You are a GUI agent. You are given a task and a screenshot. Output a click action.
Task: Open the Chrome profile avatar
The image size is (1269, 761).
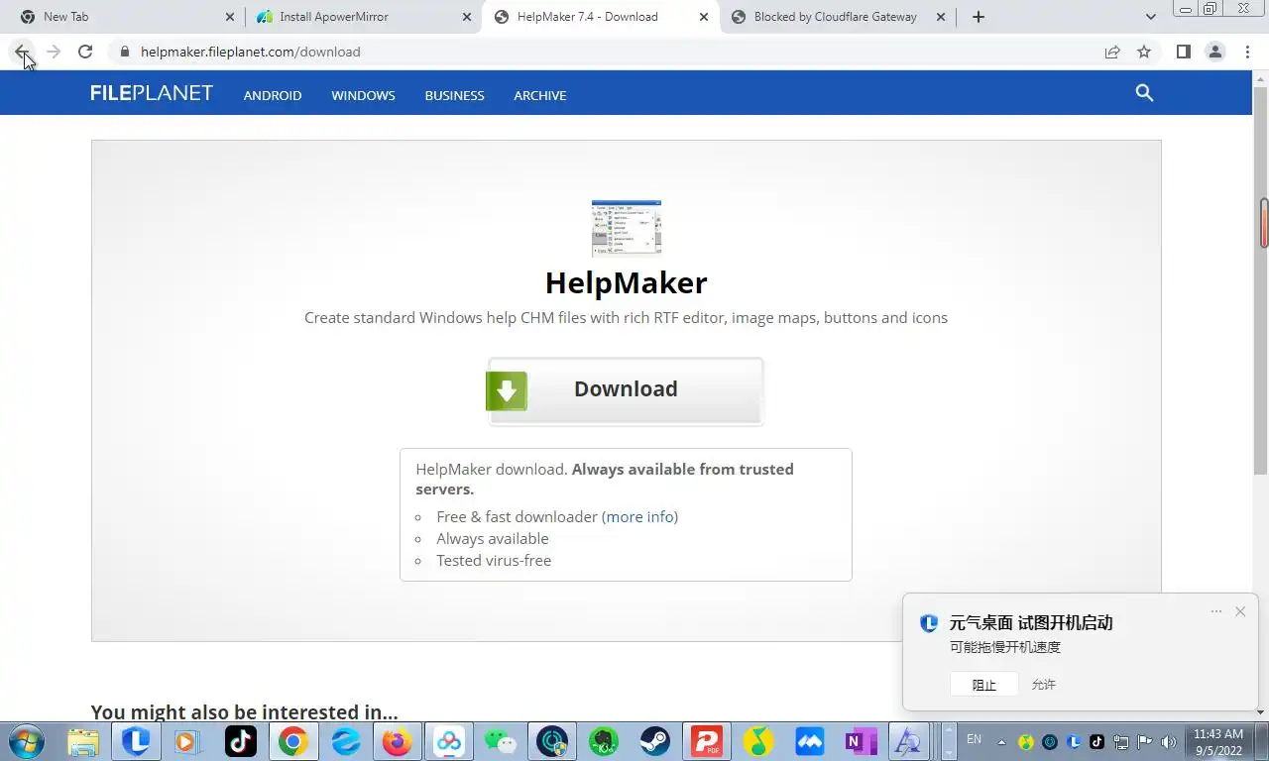click(x=1214, y=52)
